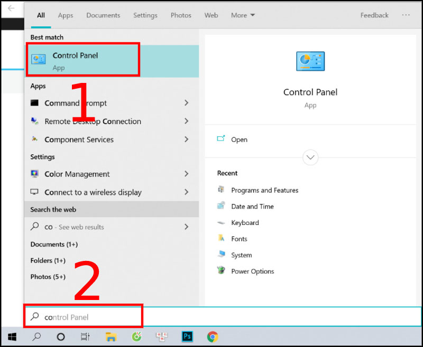Viewport: 423px width, 347px height.
Task: Click Open to launch Control Panel
Action: point(239,139)
